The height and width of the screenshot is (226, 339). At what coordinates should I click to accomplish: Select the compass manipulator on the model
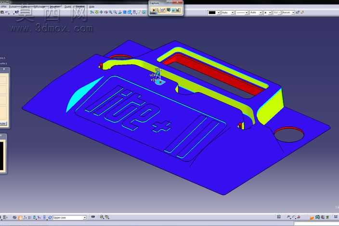pyautogui.click(x=159, y=77)
